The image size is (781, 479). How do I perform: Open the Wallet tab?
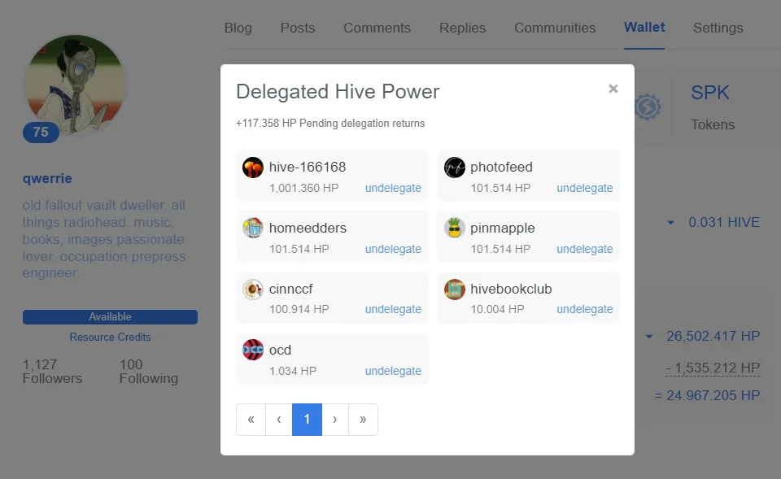click(644, 28)
